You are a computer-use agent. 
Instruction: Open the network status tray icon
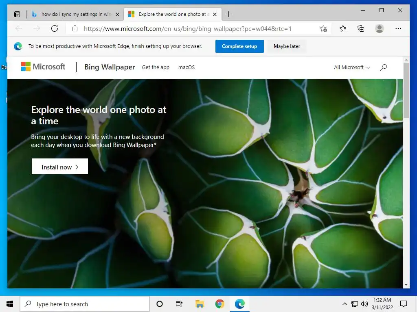click(355, 304)
